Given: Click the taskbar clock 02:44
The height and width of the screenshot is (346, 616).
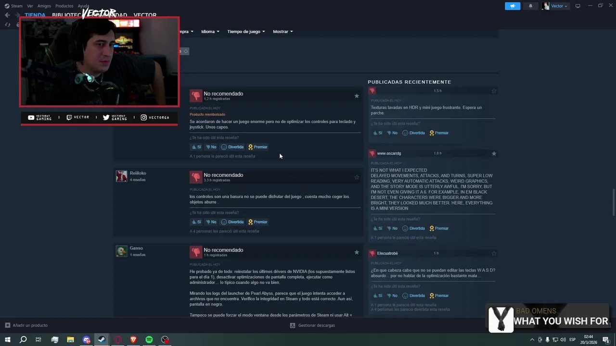Looking at the screenshot, I should [589, 337].
